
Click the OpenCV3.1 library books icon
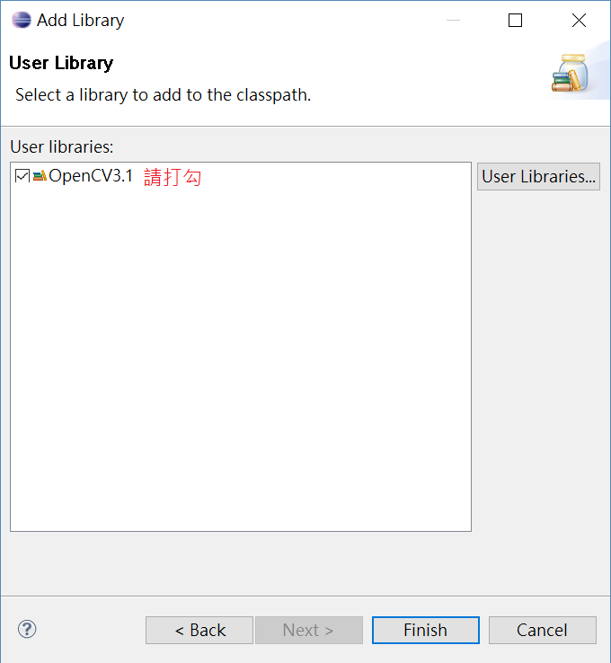pos(40,175)
